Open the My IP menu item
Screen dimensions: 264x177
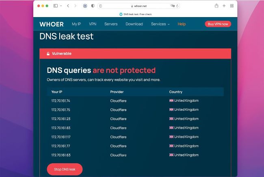[x=77, y=24]
